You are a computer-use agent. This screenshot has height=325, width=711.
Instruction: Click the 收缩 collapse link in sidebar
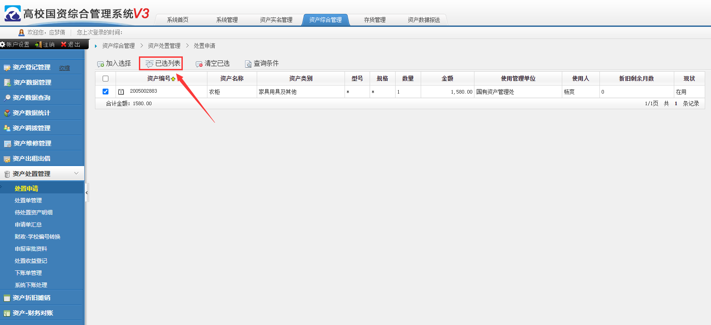65,68
